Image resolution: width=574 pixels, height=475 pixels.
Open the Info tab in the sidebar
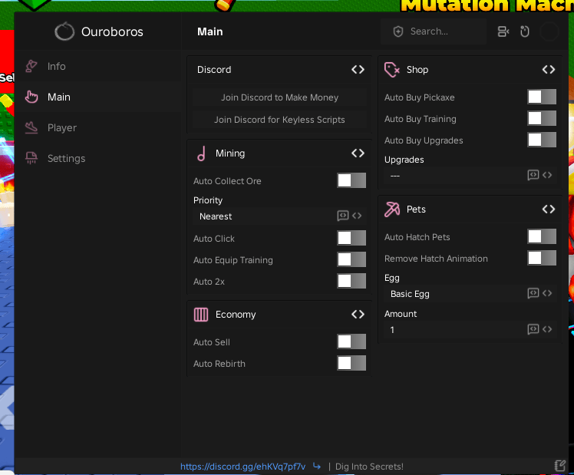pyautogui.click(x=98, y=66)
